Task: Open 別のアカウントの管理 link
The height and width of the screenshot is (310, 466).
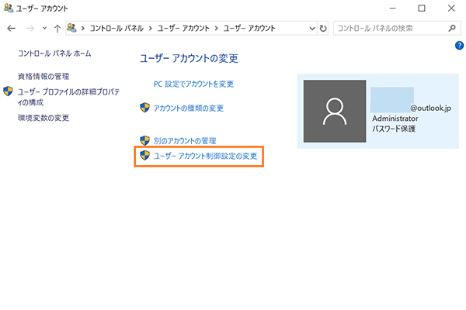Action: 185,140
